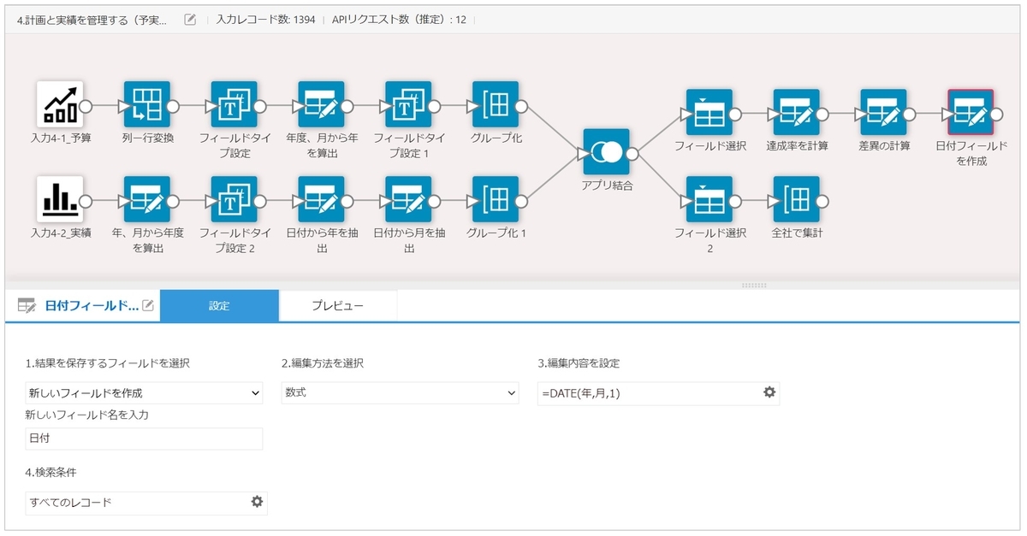The height and width of the screenshot is (536, 1027).
Task: Rename node via pencil next to 日付フィールド
Action: pyautogui.click(x=147, y=305)
